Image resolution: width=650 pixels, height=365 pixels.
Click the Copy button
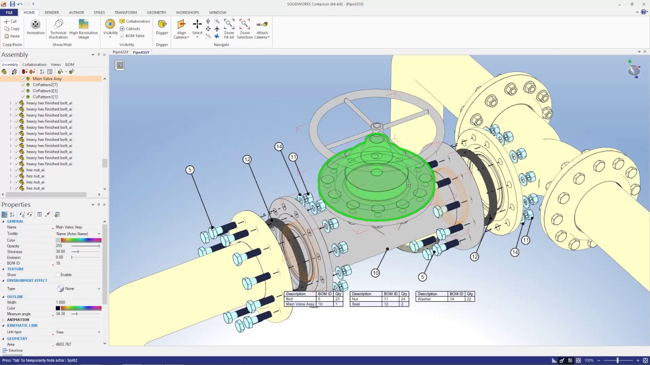coord(11,29)
